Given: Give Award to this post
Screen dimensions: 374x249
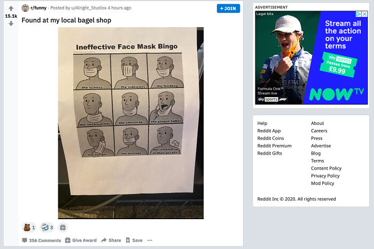Looking at the screenshot, I should [x=81, y=240].
